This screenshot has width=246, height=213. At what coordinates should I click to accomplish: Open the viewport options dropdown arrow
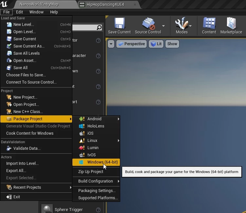point(111,44)
